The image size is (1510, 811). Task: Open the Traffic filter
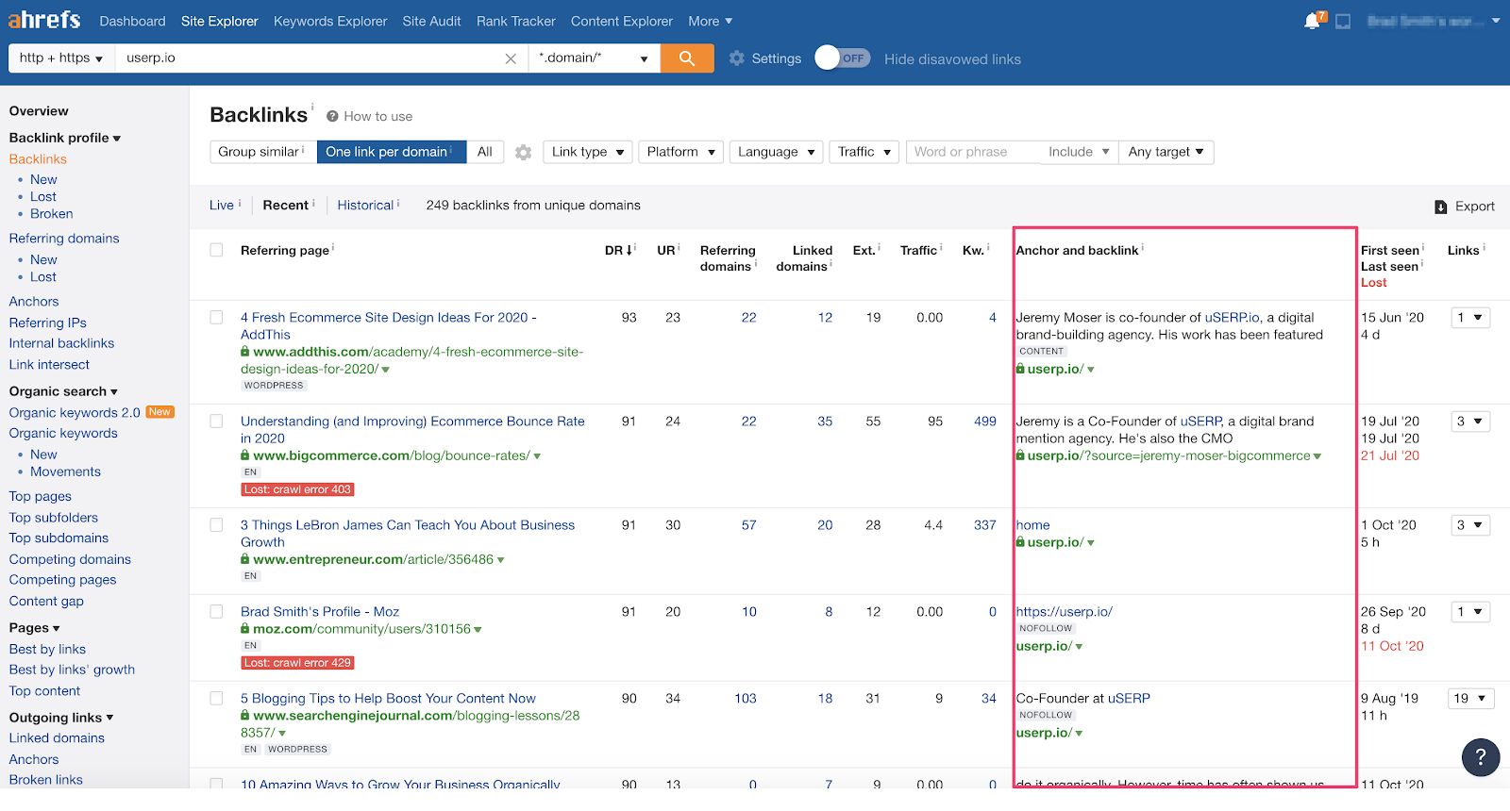coord(864,152)
